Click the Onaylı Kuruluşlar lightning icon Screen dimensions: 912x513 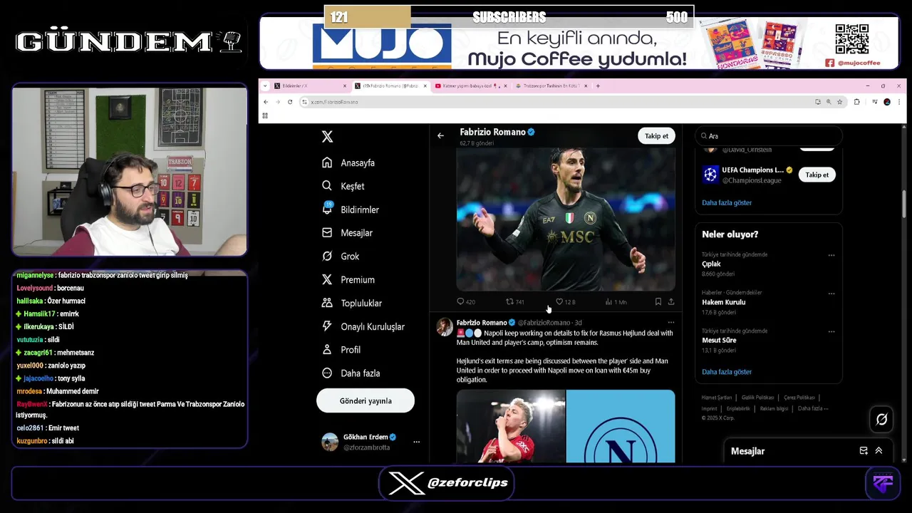coord(327,326)
